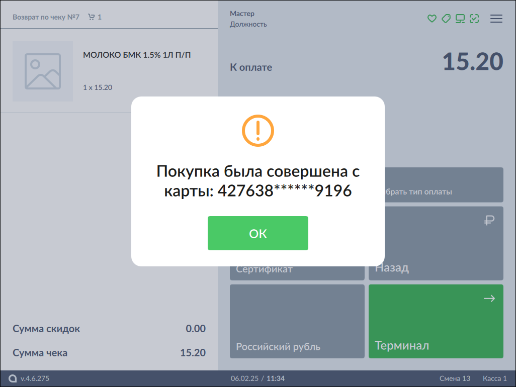Click the green heart loyalty icon

[432, 19]
